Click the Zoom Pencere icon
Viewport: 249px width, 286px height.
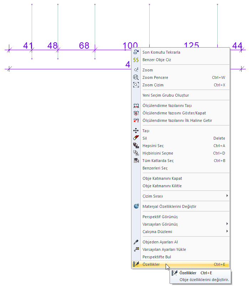pyautogui.click(x=136, y=77)
